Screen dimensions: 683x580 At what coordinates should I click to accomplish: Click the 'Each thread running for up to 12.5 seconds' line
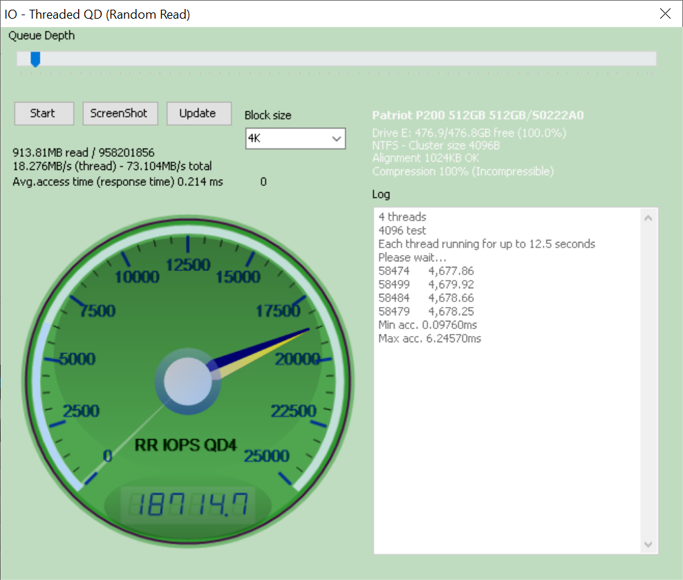487,244
